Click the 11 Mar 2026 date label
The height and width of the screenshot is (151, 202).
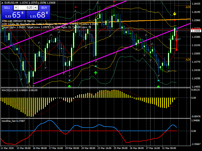pyautogui.click(x=7, y=148)
